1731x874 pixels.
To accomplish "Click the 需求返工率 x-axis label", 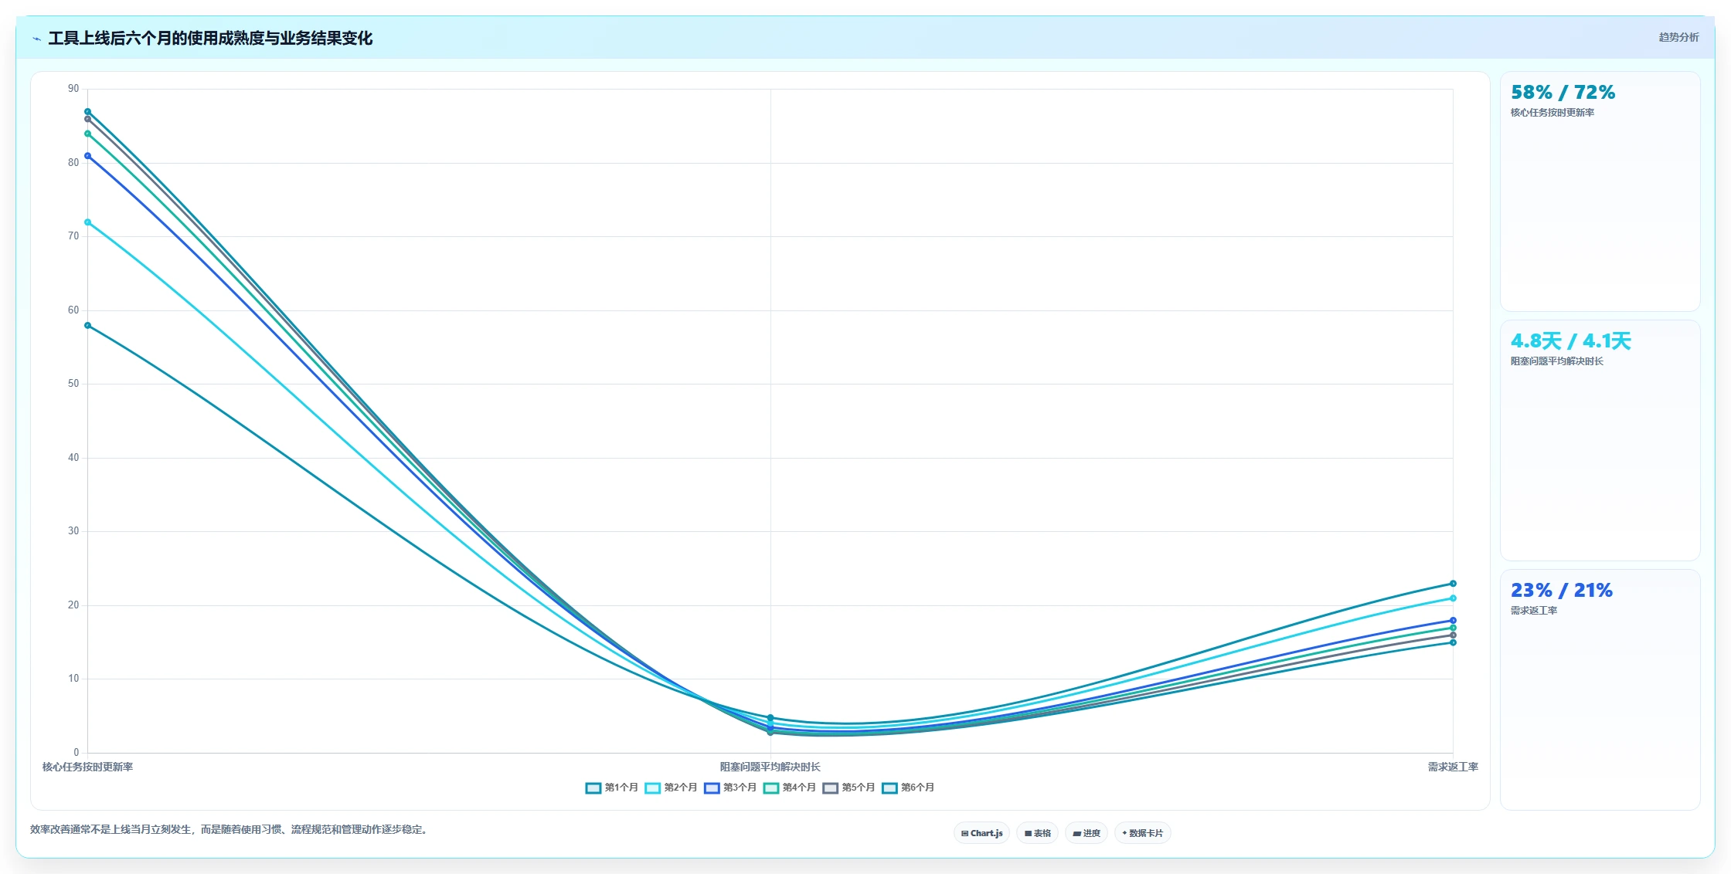I will 1453,767.
